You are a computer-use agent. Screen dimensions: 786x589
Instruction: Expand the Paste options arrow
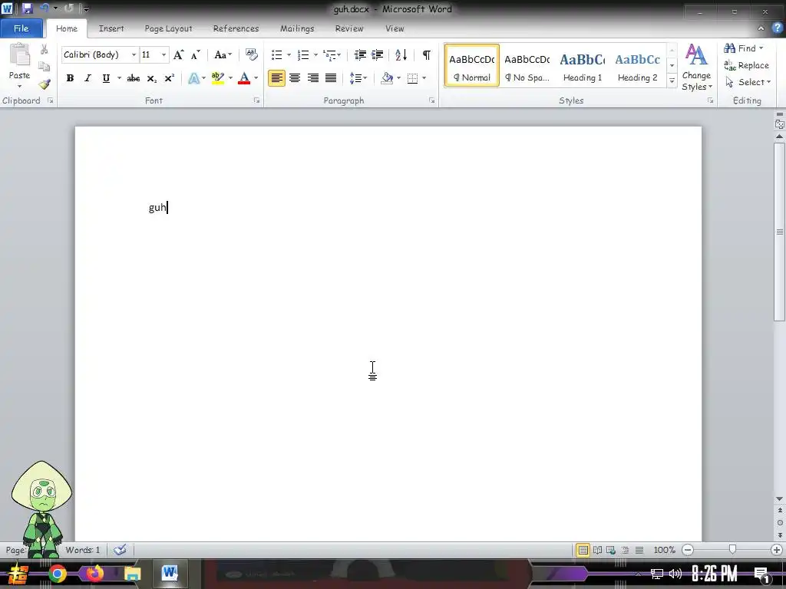pyautogui.click(x=19, y=86)
